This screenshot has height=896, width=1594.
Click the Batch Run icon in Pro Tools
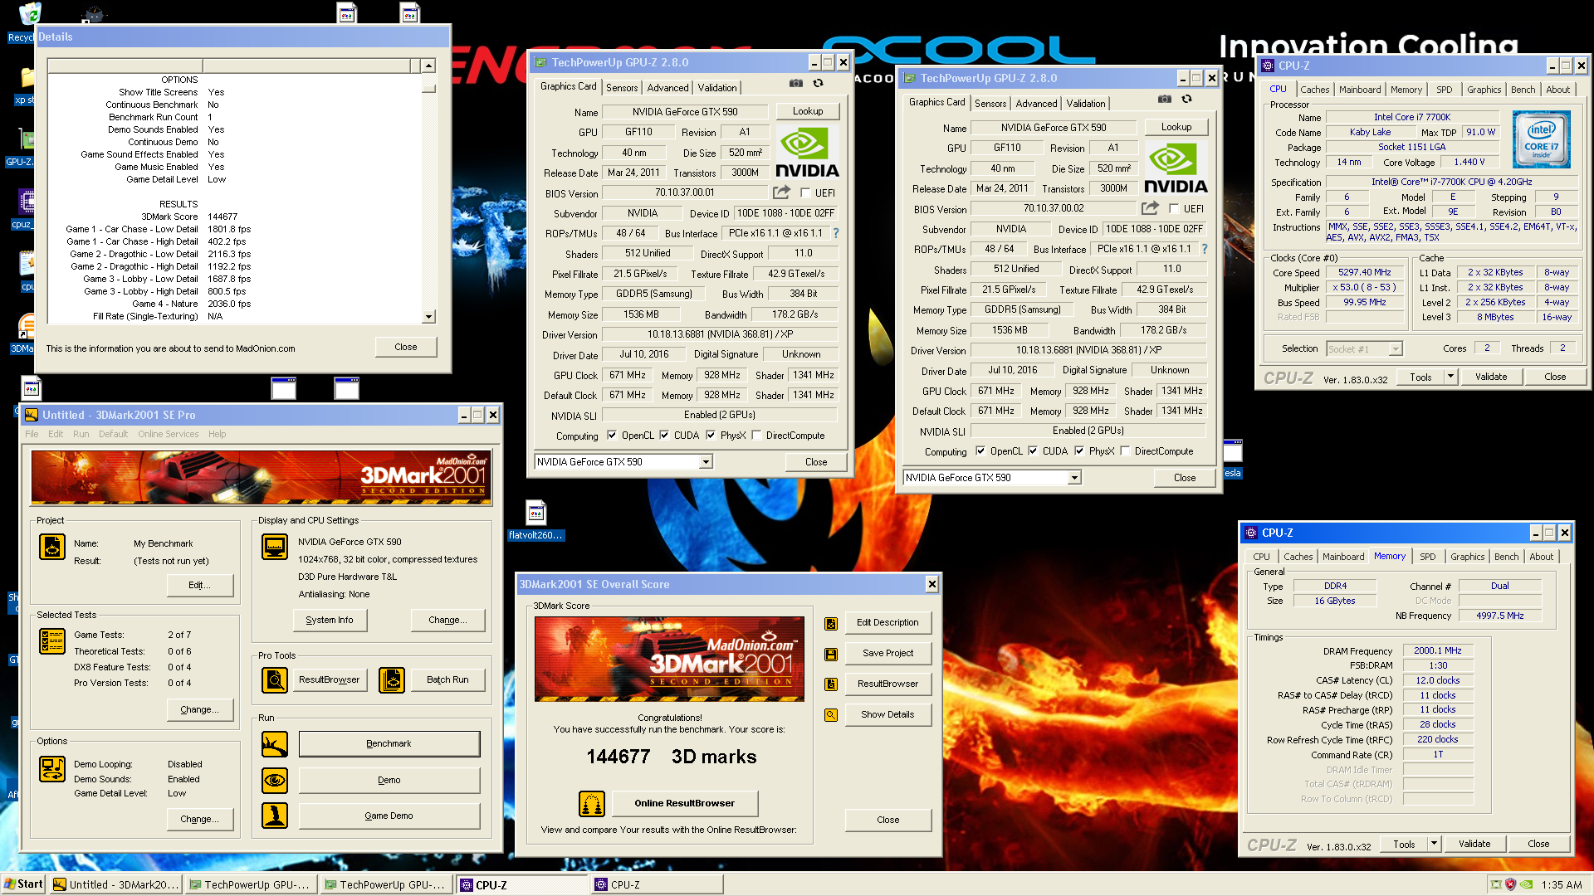pos(392,679)
